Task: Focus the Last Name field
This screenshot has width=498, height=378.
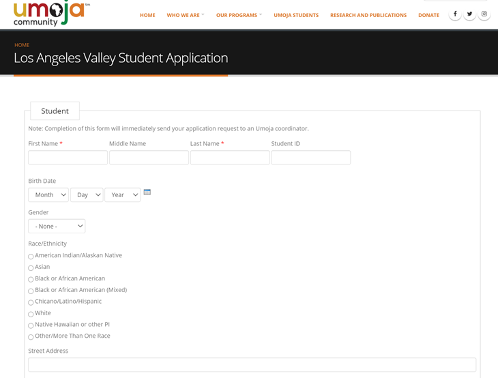Action: (230, 158)
